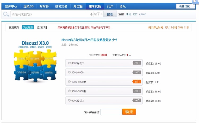Click the orange 确定 button
The height and width of the screenshot is (123, 199).
coord(129,112)
